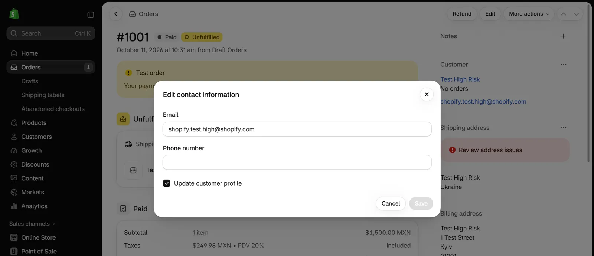Click the Home icon in the sidebar

14,53
